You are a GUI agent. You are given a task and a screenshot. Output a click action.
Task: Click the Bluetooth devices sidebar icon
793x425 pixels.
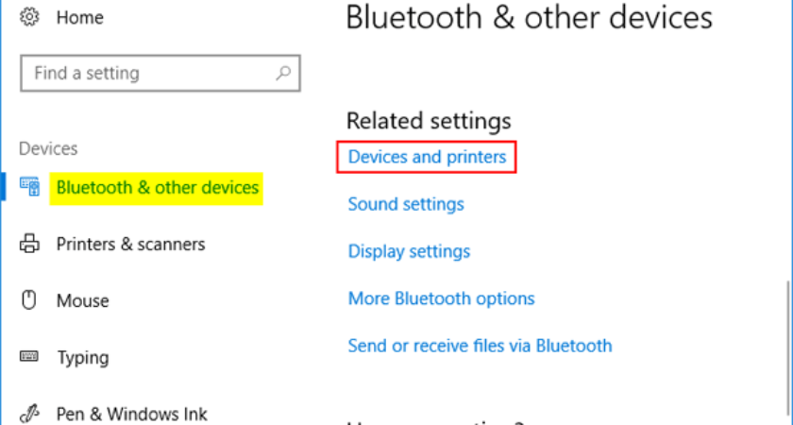click(x=29, y=187)
